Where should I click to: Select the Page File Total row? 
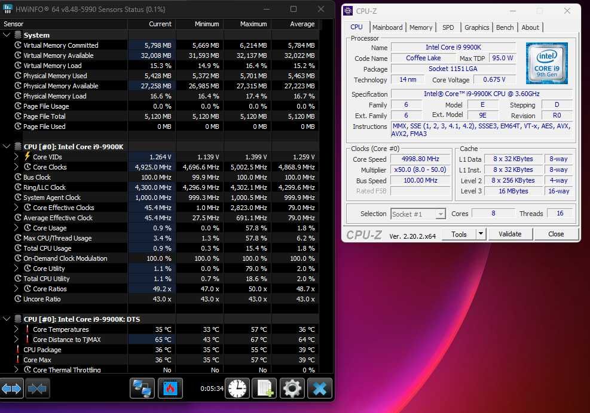coord(160,116)
